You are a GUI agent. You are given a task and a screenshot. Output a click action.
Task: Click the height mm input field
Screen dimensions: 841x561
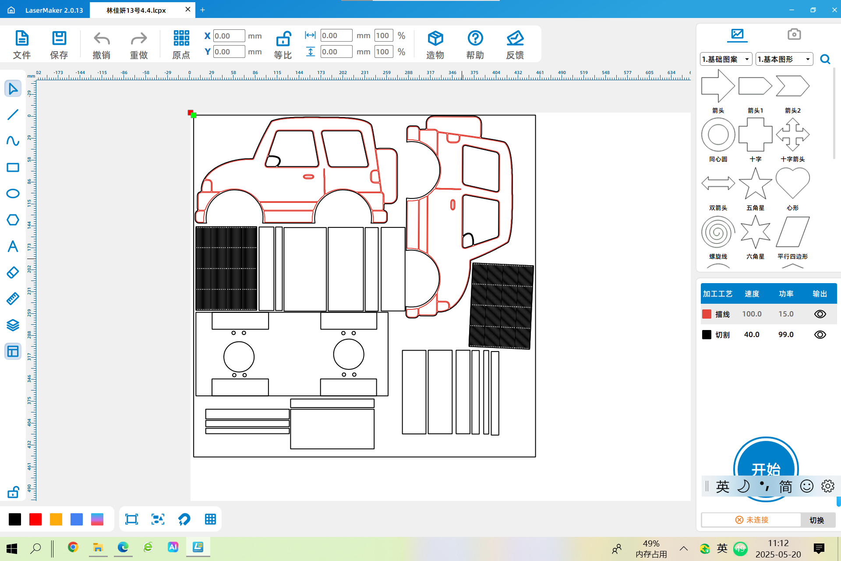point(336,52)
